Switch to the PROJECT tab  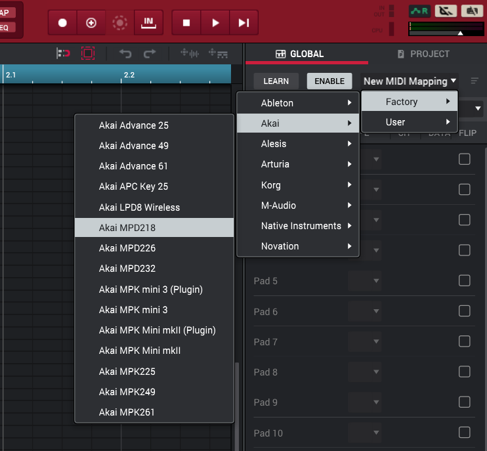(423, 54)
